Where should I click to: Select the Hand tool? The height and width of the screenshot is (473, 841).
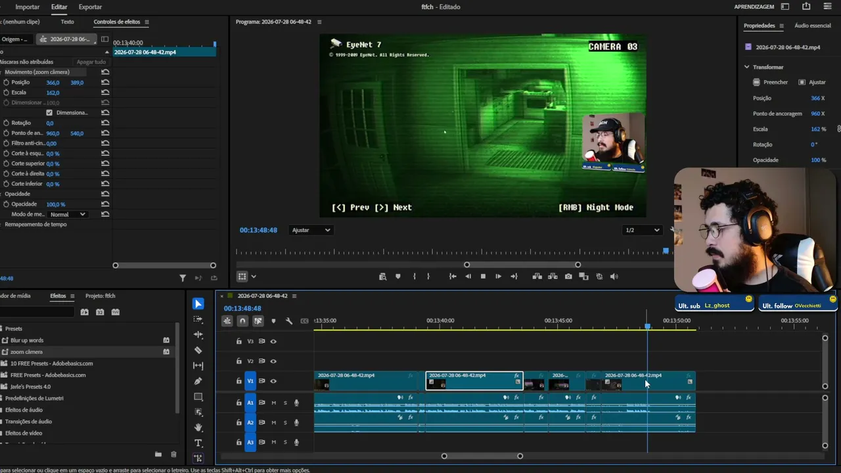(x=198, y=428)
